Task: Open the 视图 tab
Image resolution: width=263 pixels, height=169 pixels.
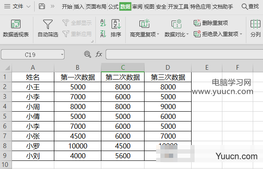Action: (149, 7)
